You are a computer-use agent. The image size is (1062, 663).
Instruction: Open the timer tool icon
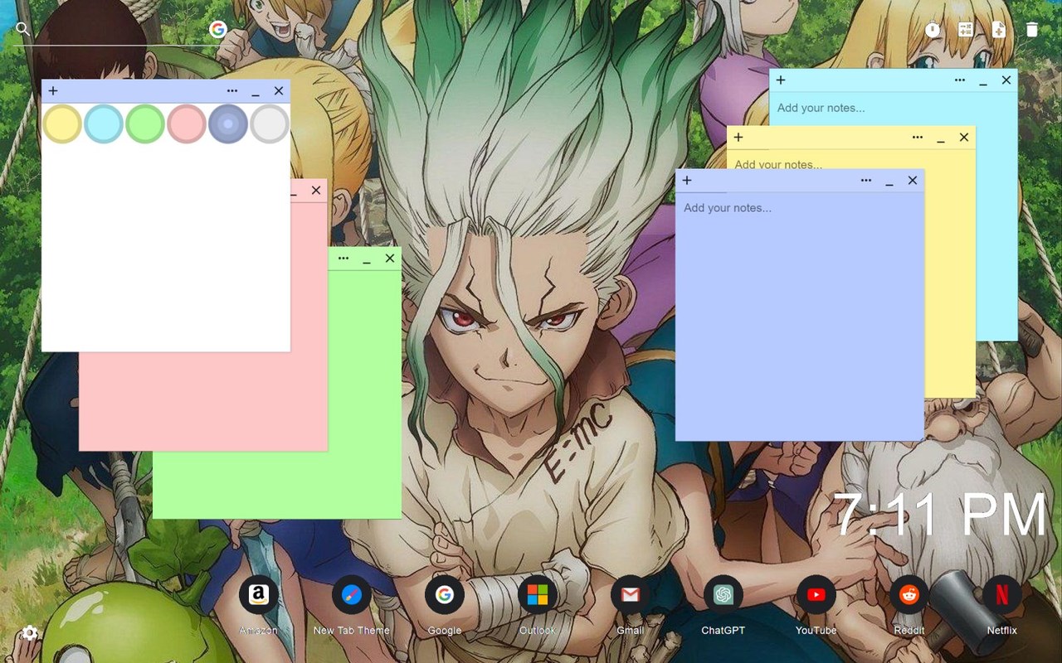(933, 30)
